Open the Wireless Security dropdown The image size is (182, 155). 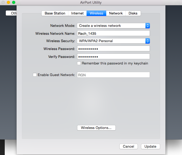tap(113, 41)
